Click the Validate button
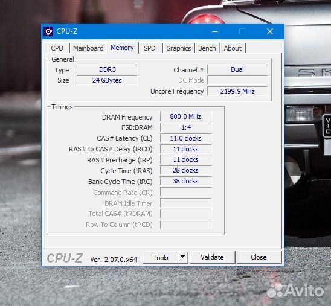The image size is (331, 306). coord(213,258)
